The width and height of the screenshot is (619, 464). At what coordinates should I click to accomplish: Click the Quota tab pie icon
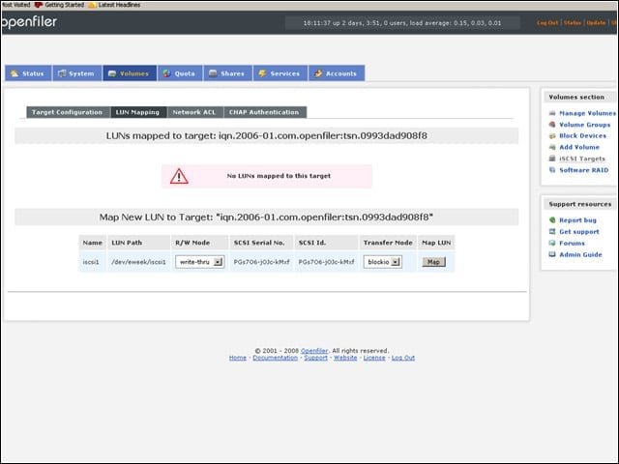tap(166, 73)
